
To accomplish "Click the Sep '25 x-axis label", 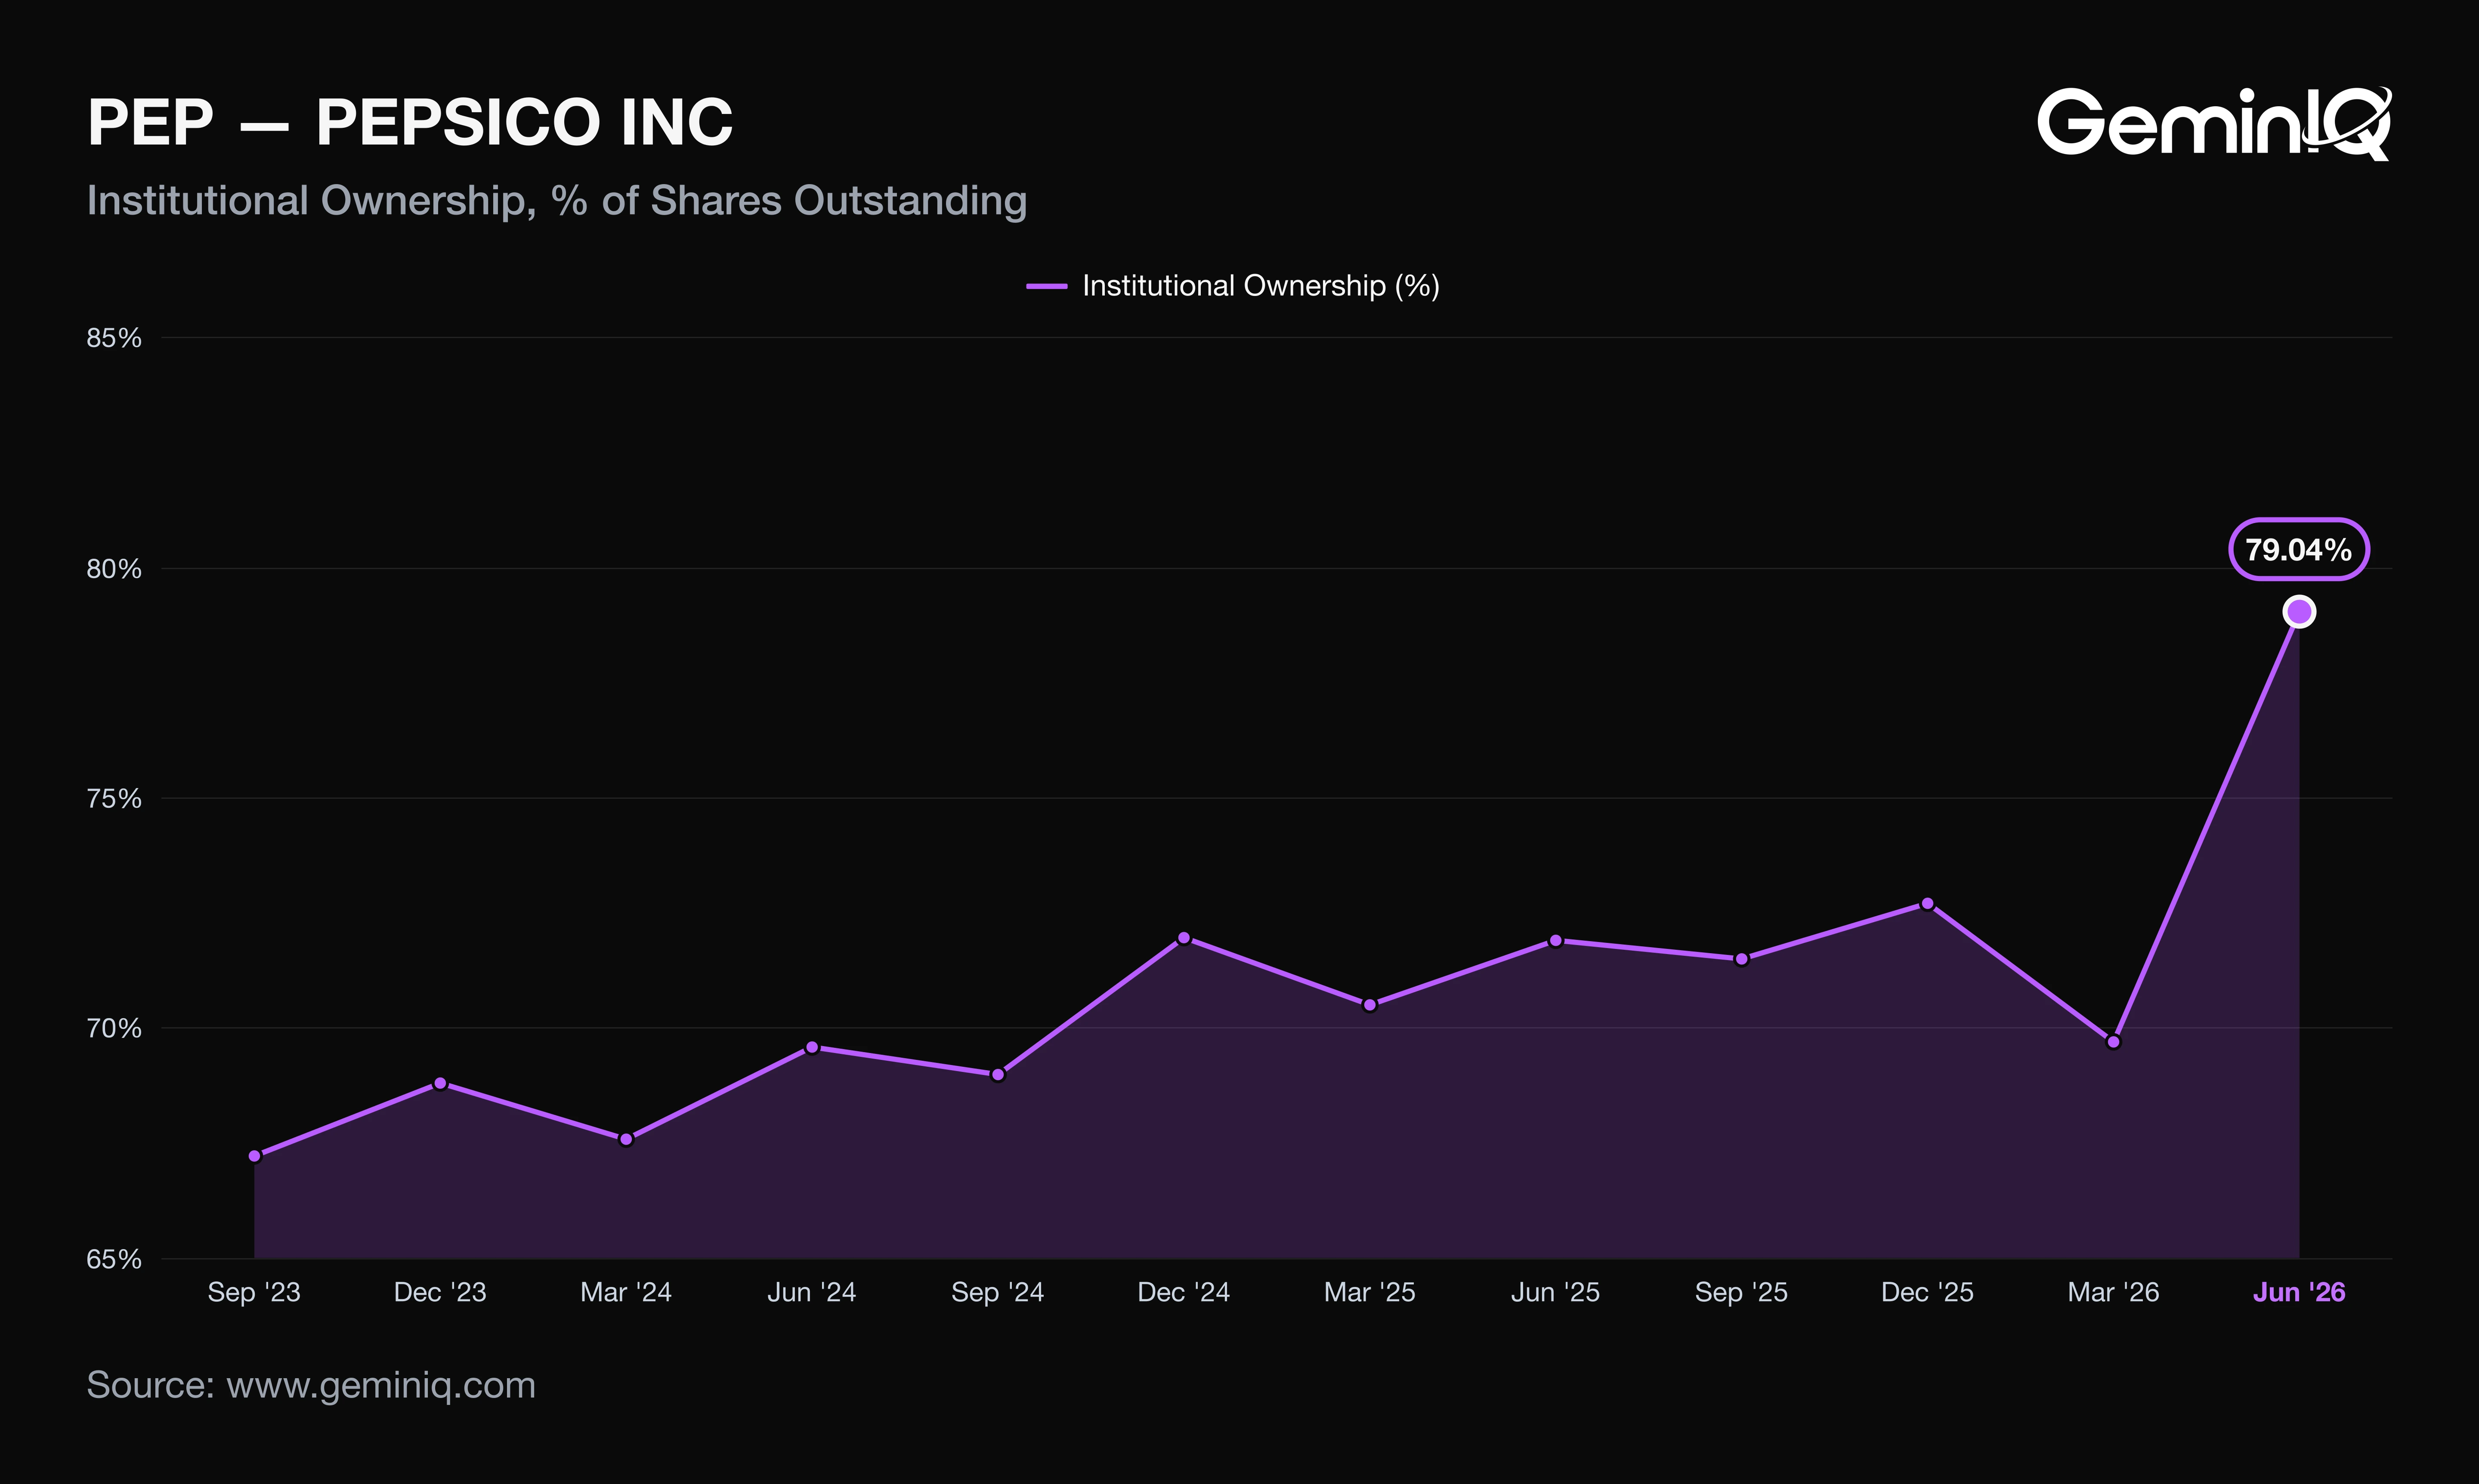I will pyautogui.click(x=1741, y=1292).
